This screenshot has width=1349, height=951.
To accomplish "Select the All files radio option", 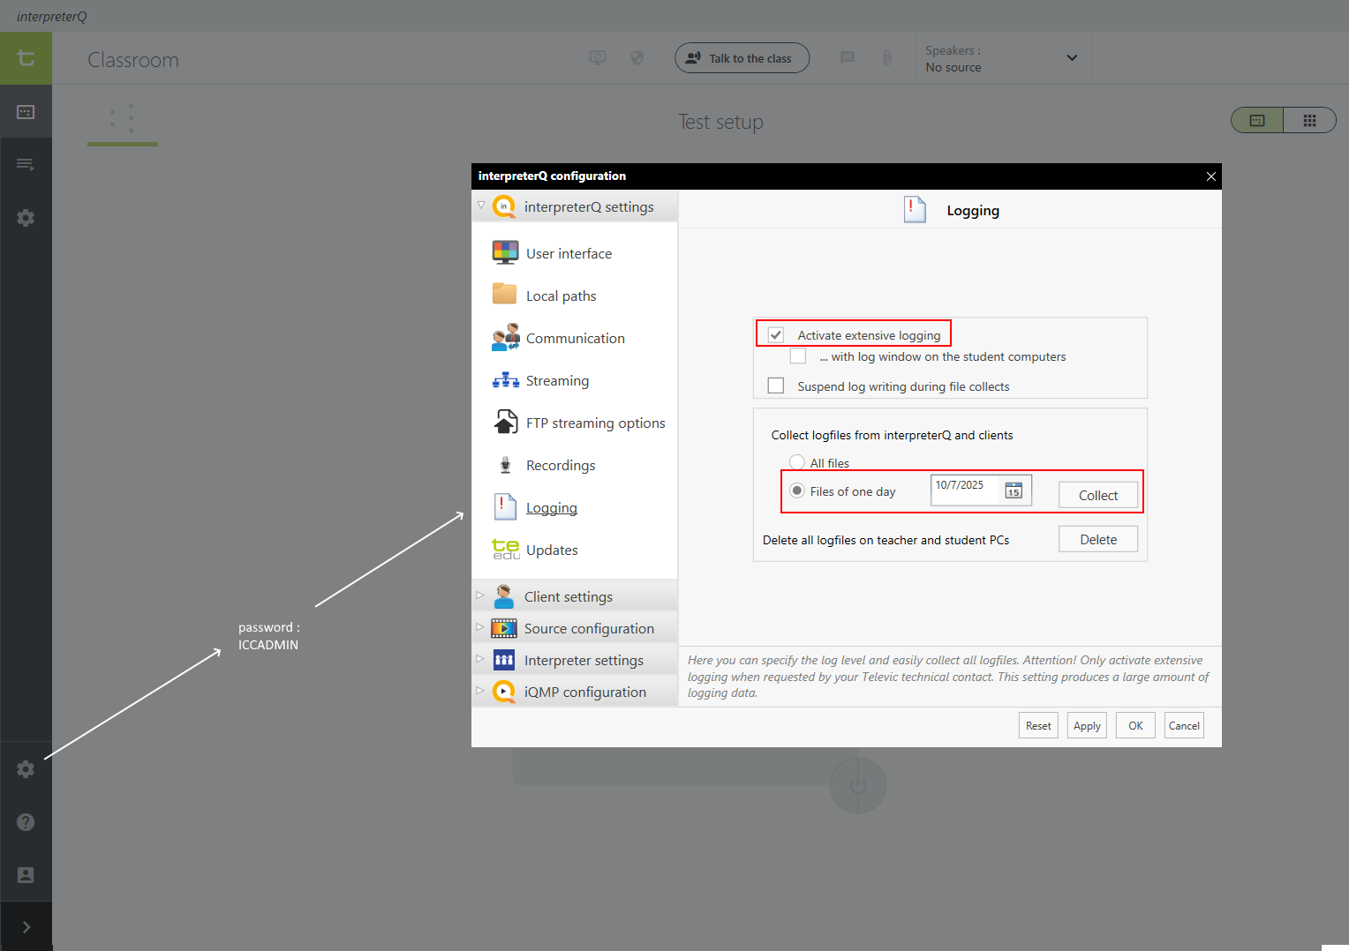I will pos(797,462).
